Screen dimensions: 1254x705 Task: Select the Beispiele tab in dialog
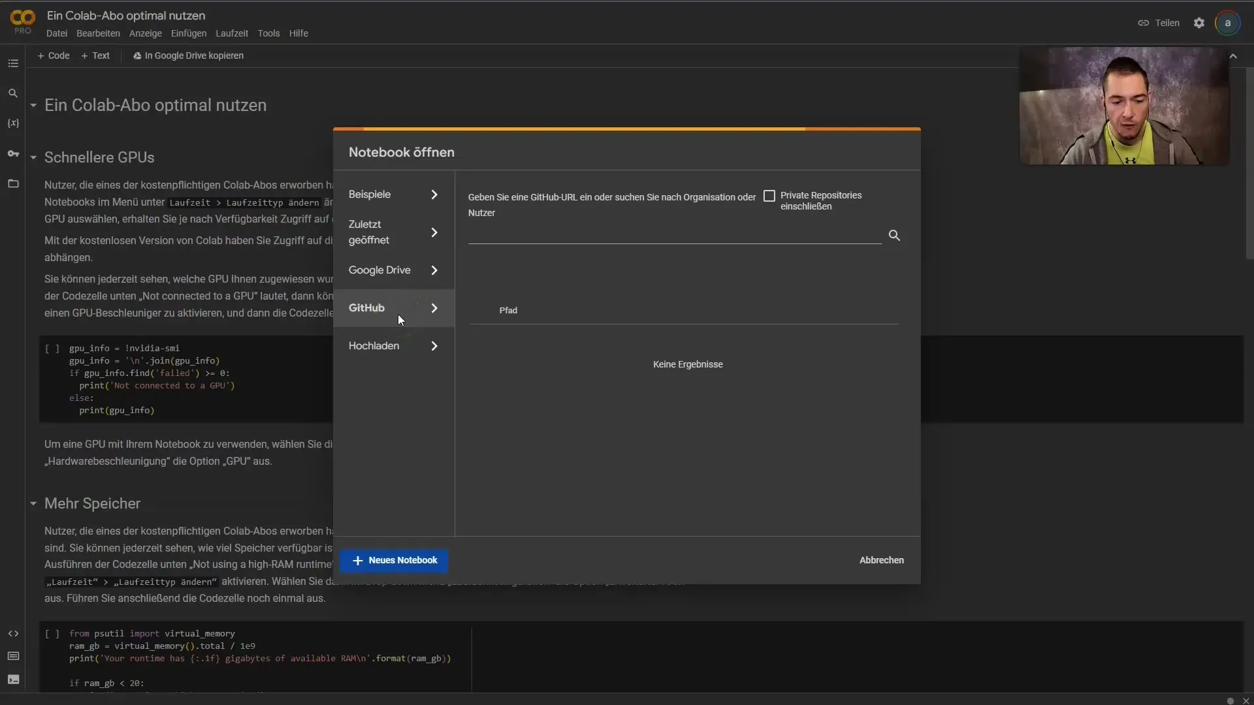click(394, 195)
